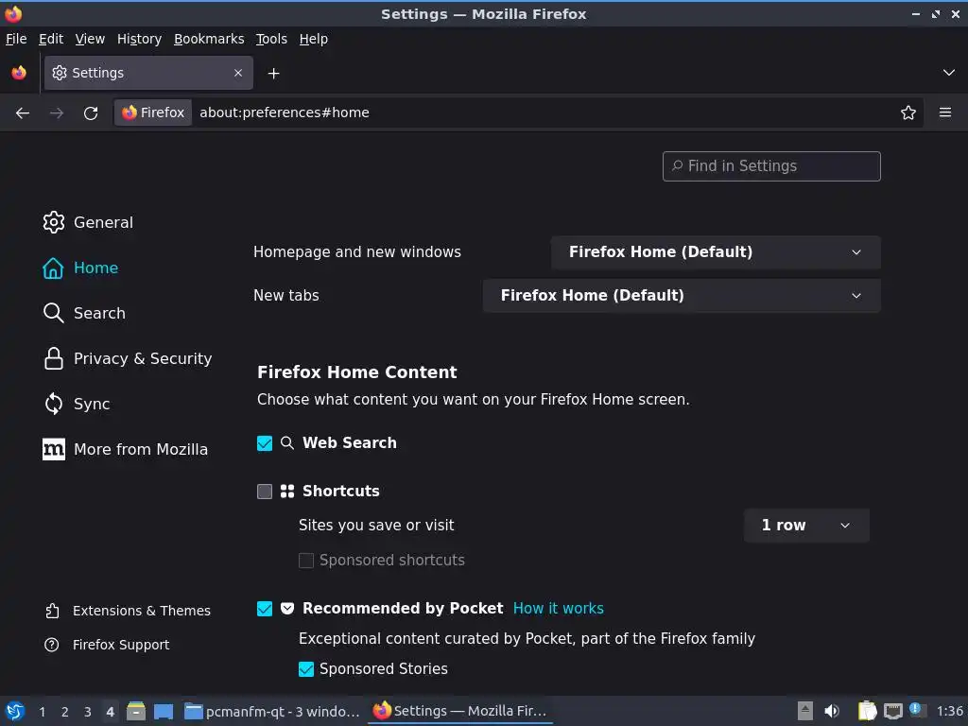Image resolution: width=968 pixels, height=726 pixels.
Task: Switch to virtual desktop 2
Action: click(65, 712)
